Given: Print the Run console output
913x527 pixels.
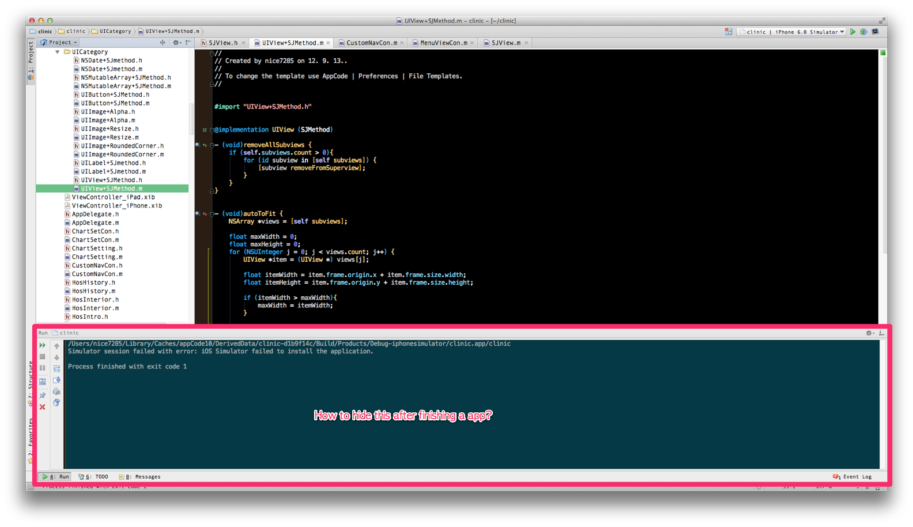Looking at the screenshot, I should pos(56,392).
